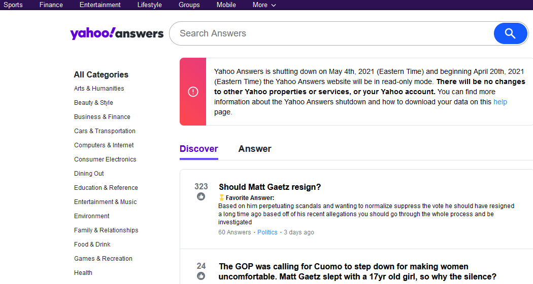This screenshot has width=533, height=284.
Task: Open the Food & Drink category
Action: click(92, 245)
